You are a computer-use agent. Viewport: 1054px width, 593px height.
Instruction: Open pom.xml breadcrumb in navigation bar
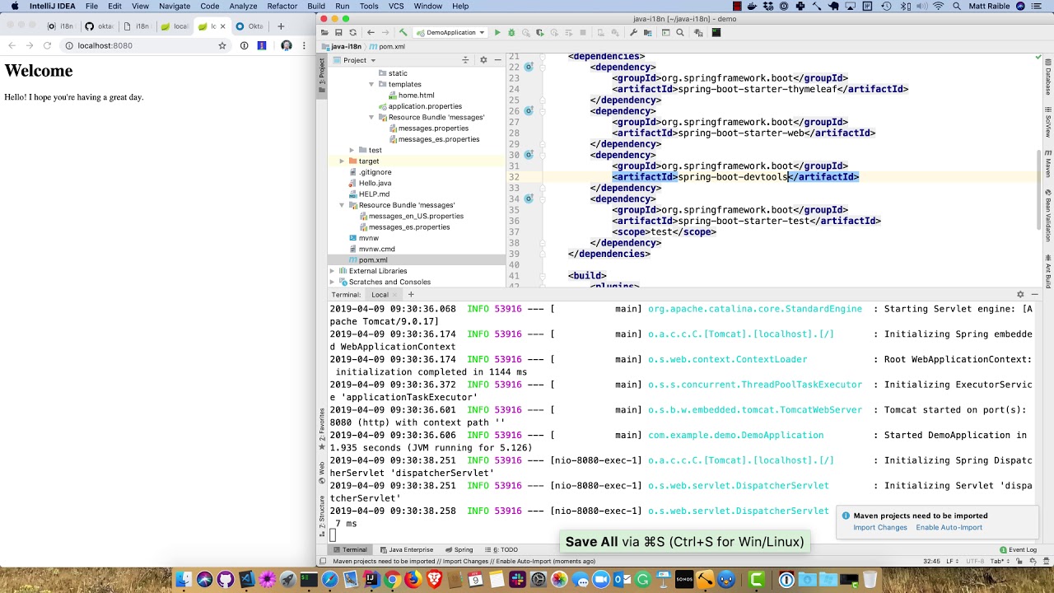(x=388, y=47)
